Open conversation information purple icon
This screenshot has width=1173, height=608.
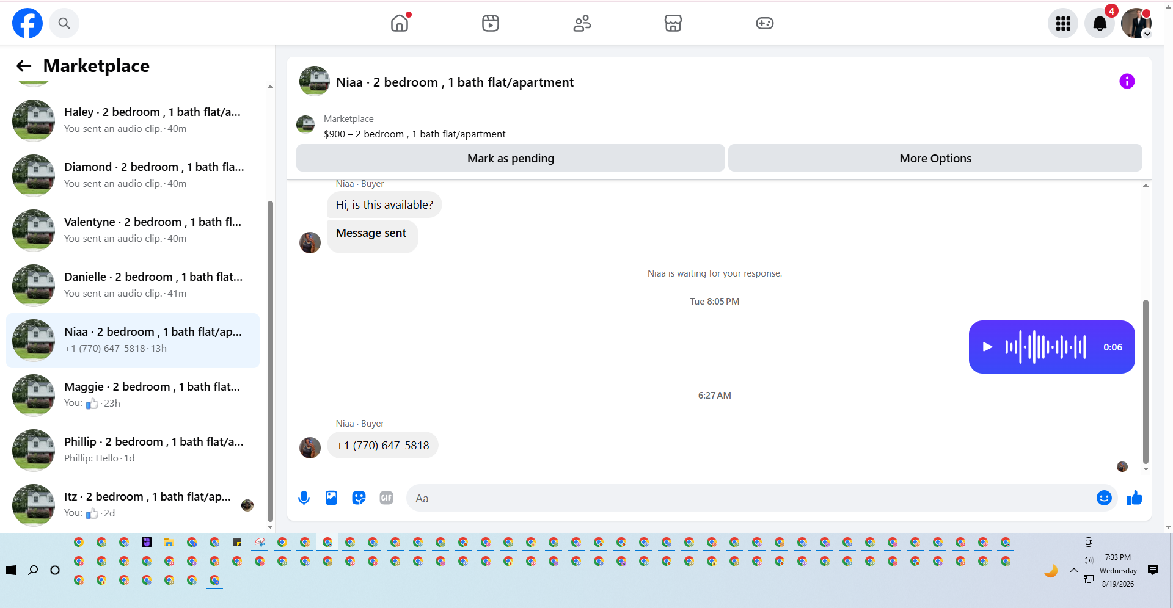[x=1127, y=81]
